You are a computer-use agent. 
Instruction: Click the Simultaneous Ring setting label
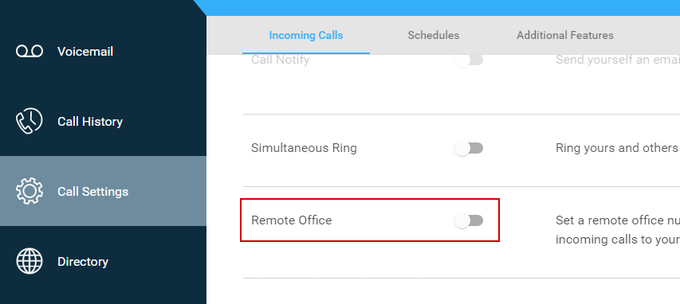point(304,148)
